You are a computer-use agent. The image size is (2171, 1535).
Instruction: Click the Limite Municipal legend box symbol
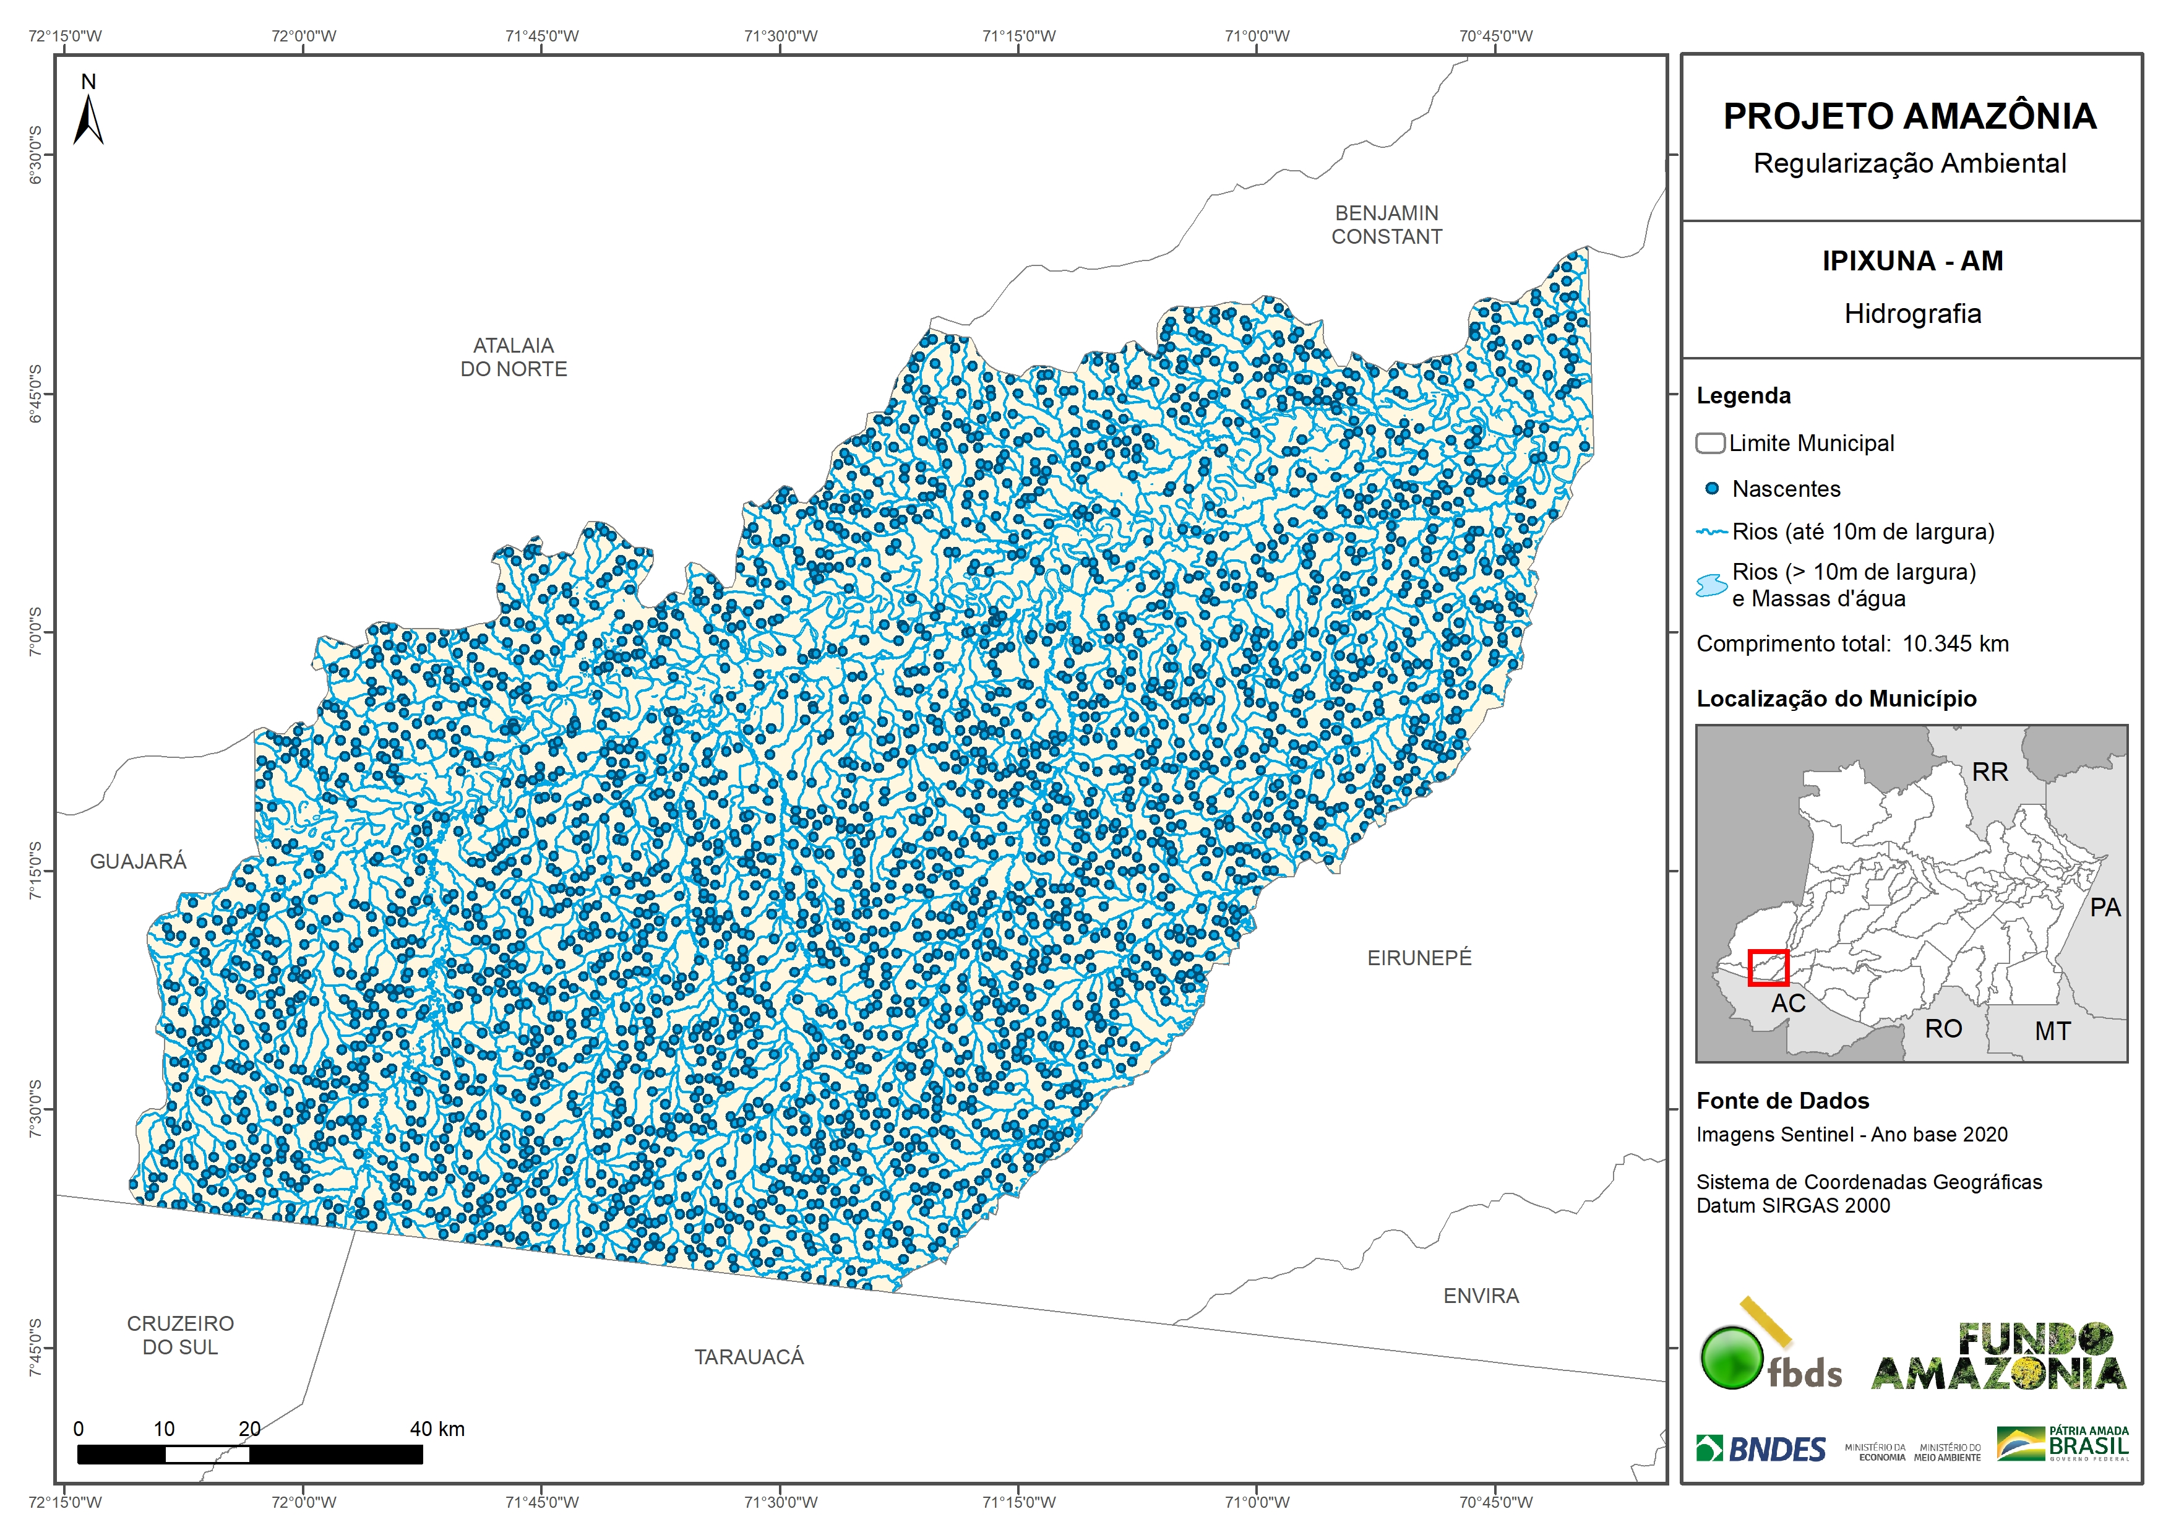coord(1709,442)
